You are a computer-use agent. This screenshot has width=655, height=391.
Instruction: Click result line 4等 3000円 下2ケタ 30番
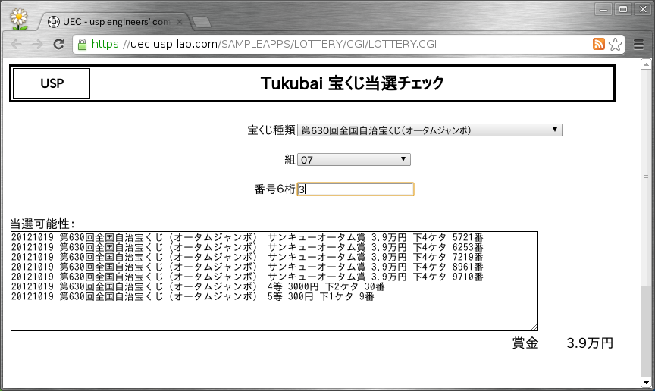[x=198, y=286]
